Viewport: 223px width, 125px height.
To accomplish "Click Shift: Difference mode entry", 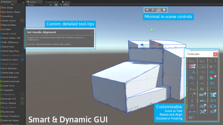I will pos(10,42).
